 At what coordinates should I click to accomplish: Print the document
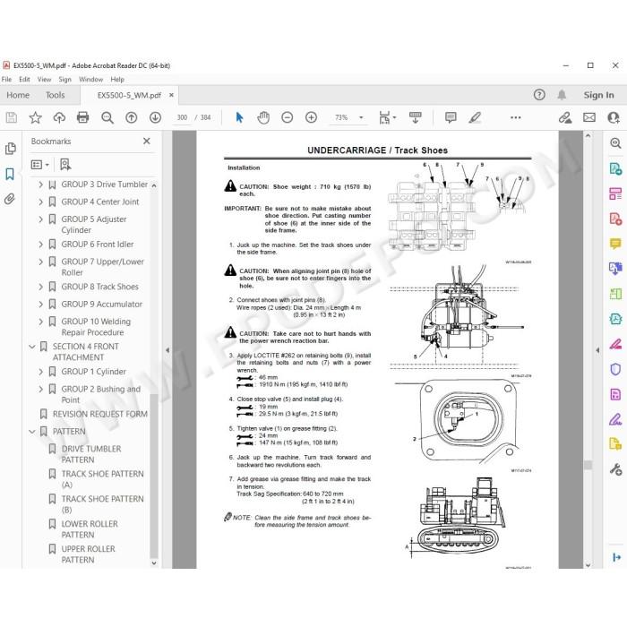[82, 117]
